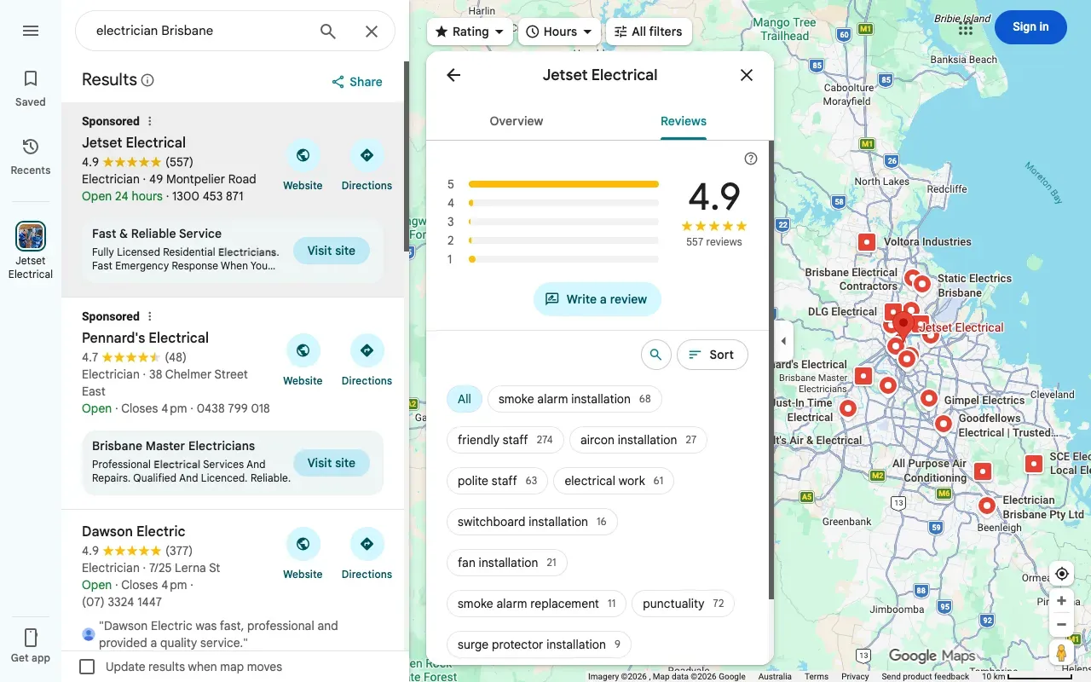
Task: Click the Voltora Industries map pin
Action: [867, 242]
